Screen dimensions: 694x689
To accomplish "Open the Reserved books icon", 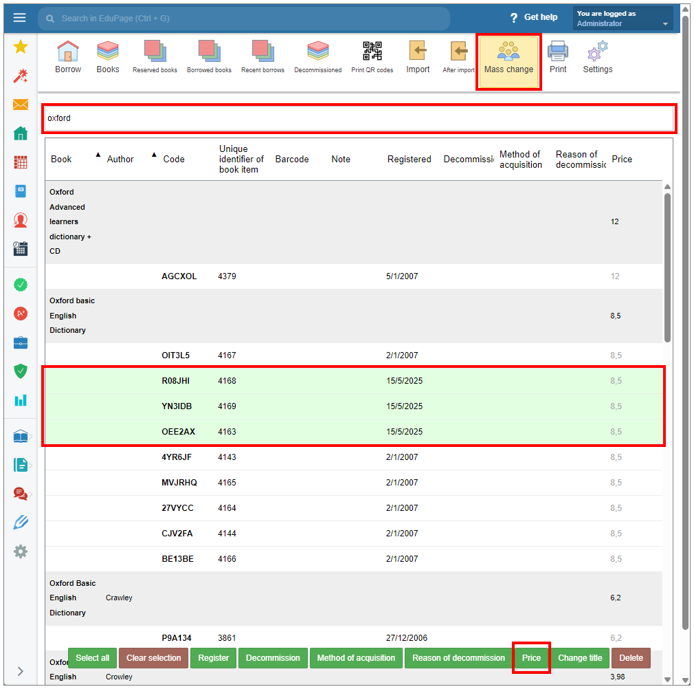I will 155,57.
